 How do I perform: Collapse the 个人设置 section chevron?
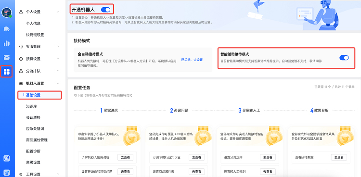pyautogui.click(x=58, y=12)
